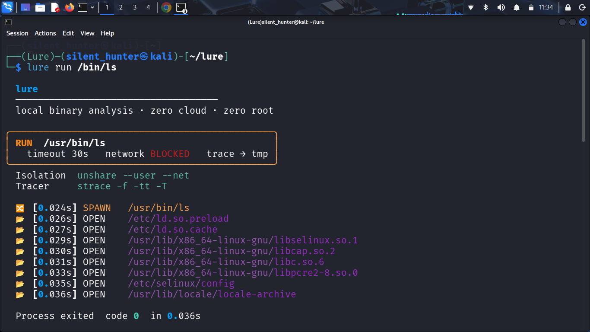Click the log out icon
This screenshot has width=590, height=332.
click(x=581, y=7)
